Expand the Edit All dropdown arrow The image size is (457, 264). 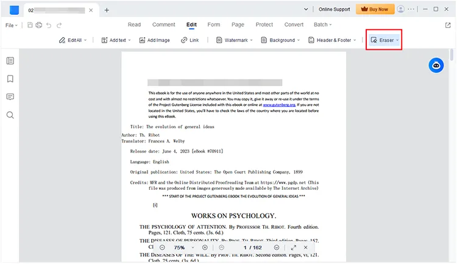coord(85,40)
